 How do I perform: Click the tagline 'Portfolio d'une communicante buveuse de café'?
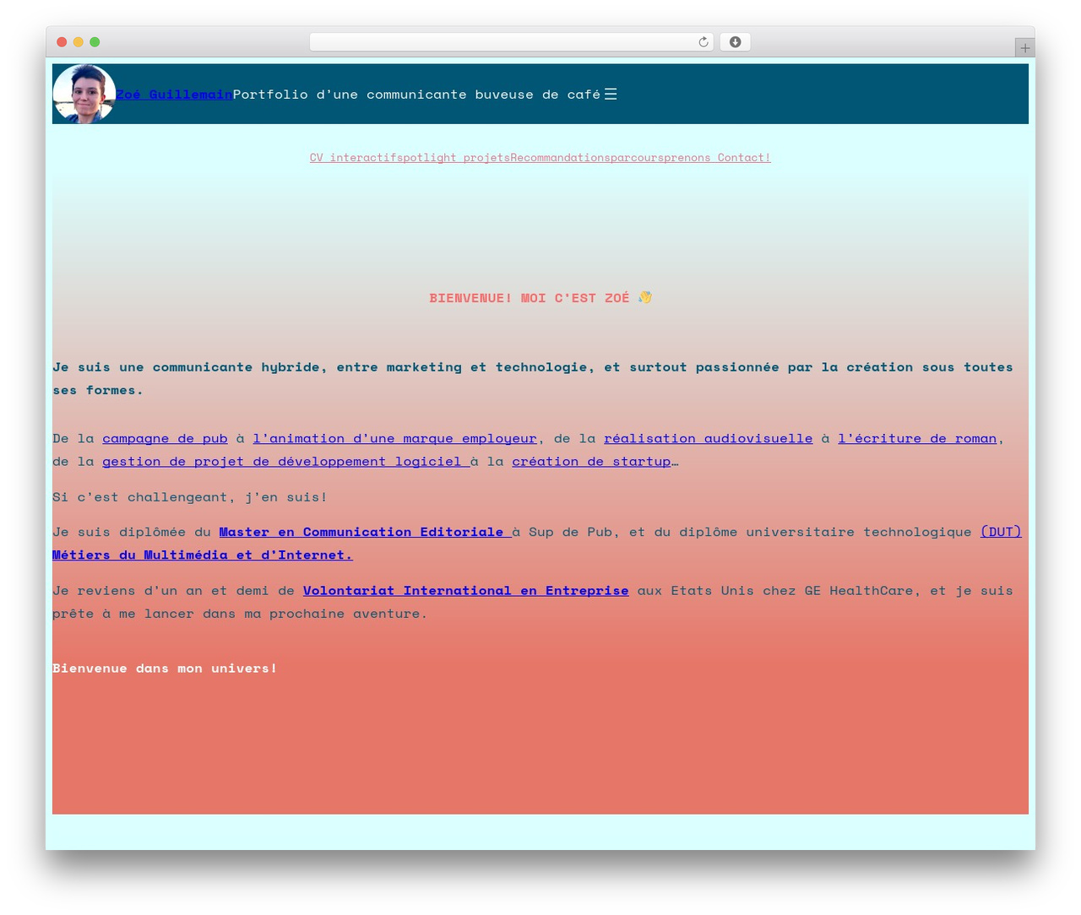[416, 95]
